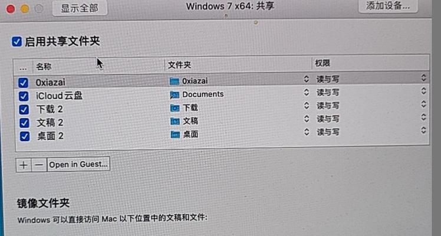Select the iCloud云盘 name cell
Viewport: 441px width, 236px height.
tap(59, 96)
